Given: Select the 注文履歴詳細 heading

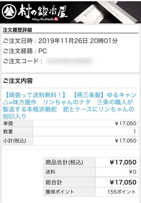Looking at the screenshot, I should point(17,30).
